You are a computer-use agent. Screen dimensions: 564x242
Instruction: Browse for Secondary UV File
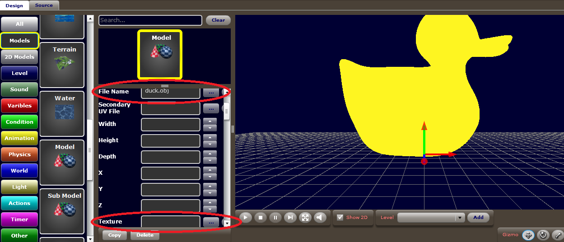point(211,108)
